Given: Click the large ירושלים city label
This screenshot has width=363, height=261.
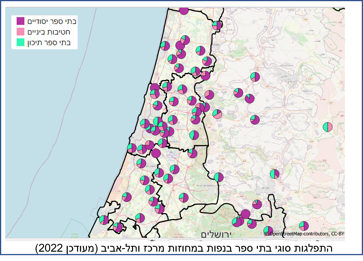Looking at the screenshot, I should (x=216, y=234).
